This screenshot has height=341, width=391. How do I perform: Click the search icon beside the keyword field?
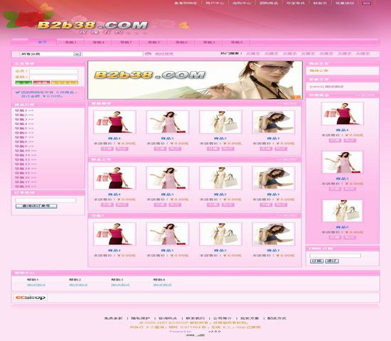[148, 53]
